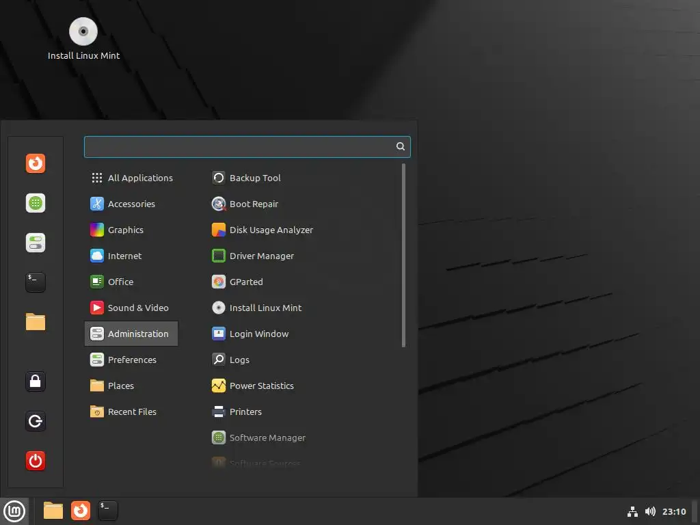Open the network connection tray icon

(632, 511)
